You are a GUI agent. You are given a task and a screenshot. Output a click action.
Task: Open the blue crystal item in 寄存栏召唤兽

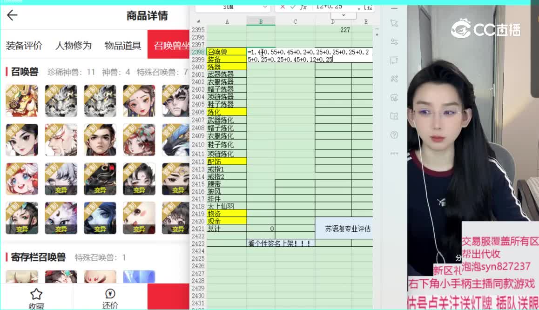coord(139,277)
